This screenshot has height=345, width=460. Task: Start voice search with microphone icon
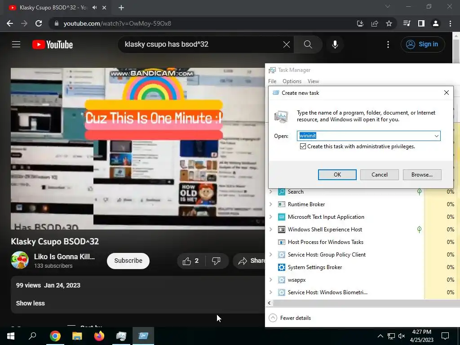(335, 44)
